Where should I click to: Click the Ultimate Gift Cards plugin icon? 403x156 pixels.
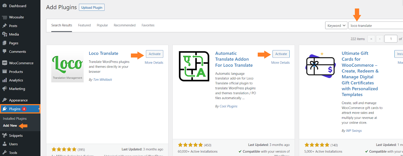pyautogui.click(x=320, y=66)
